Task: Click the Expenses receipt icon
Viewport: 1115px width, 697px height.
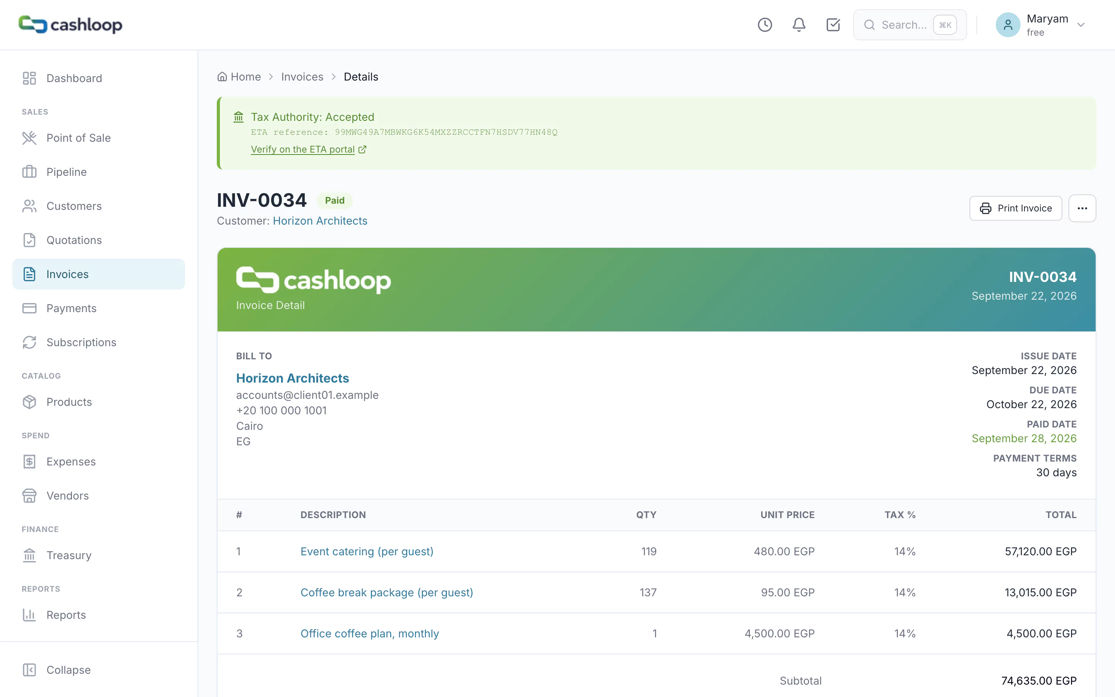Action: coord(29,462)
